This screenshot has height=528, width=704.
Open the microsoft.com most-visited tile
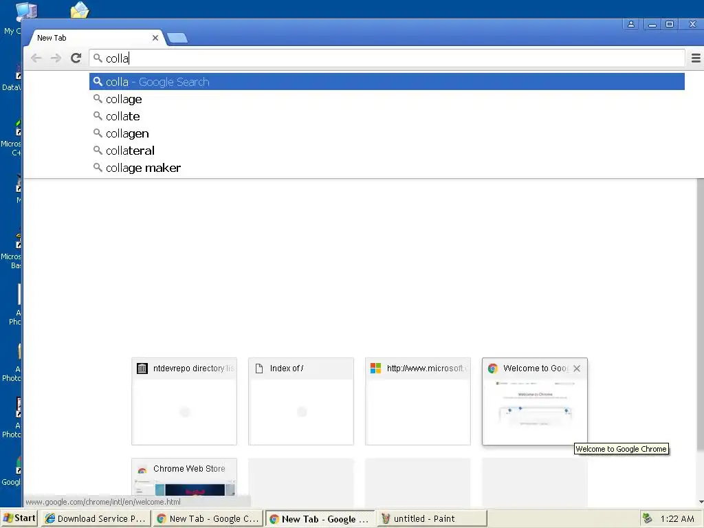click(x=418, y=401)
